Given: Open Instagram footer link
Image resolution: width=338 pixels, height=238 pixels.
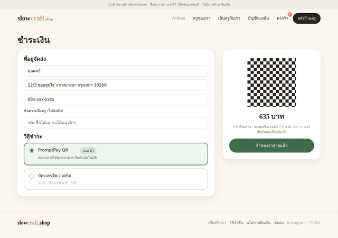Looking at the screenshot, I should [296, 223].
